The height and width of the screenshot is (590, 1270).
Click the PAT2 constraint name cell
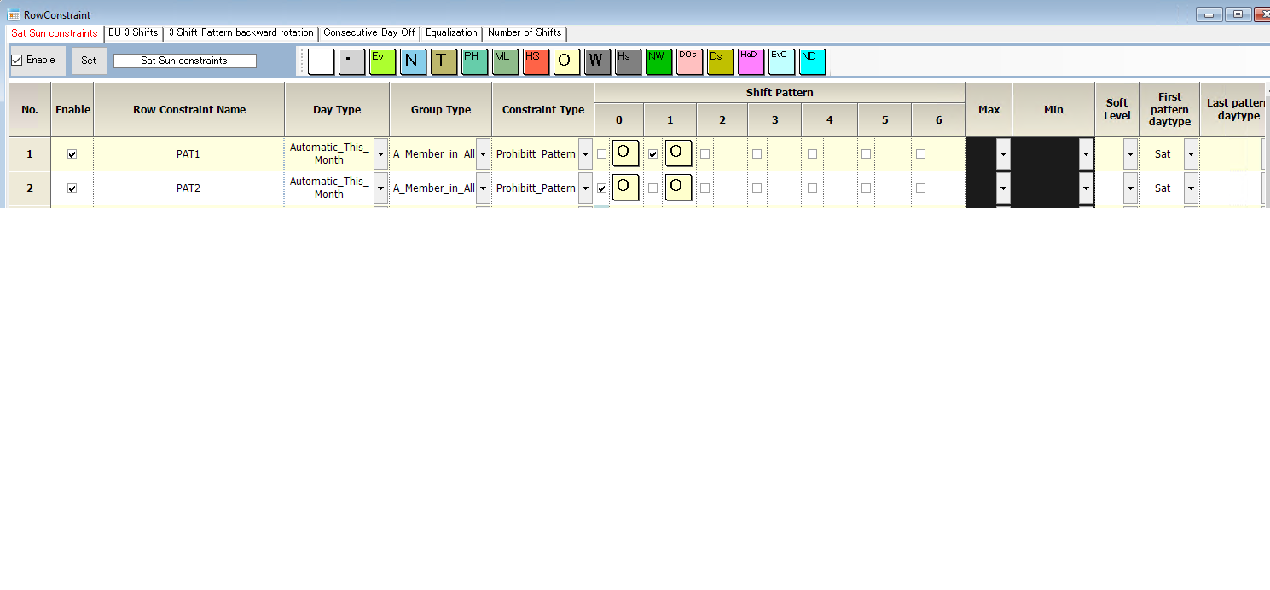(x=189, y=188)
